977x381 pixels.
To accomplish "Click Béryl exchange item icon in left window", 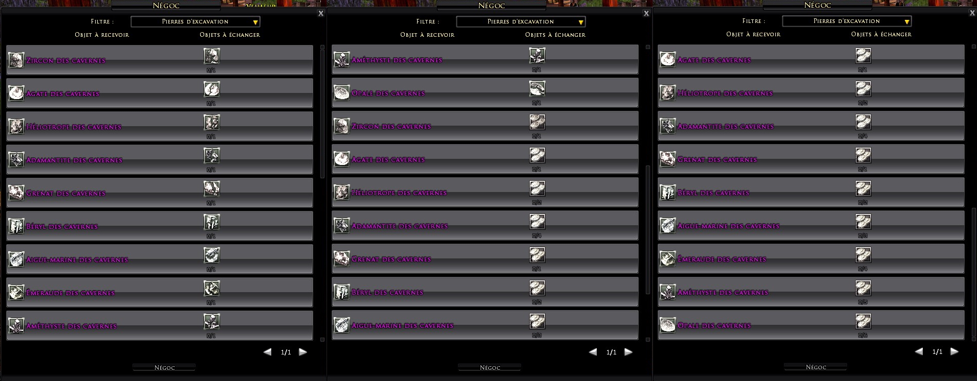I will tap(212, 222).
